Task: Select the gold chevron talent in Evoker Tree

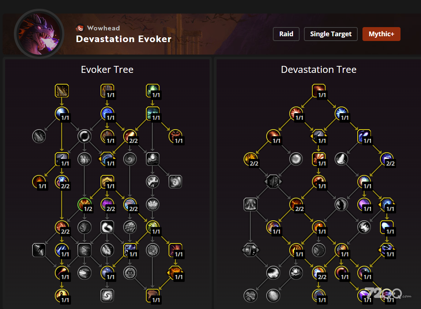Action: 107,182
